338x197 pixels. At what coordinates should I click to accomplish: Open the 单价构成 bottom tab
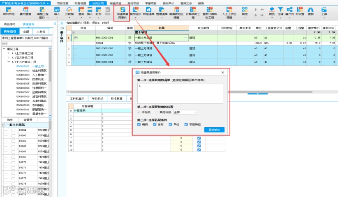click(97, 98)
